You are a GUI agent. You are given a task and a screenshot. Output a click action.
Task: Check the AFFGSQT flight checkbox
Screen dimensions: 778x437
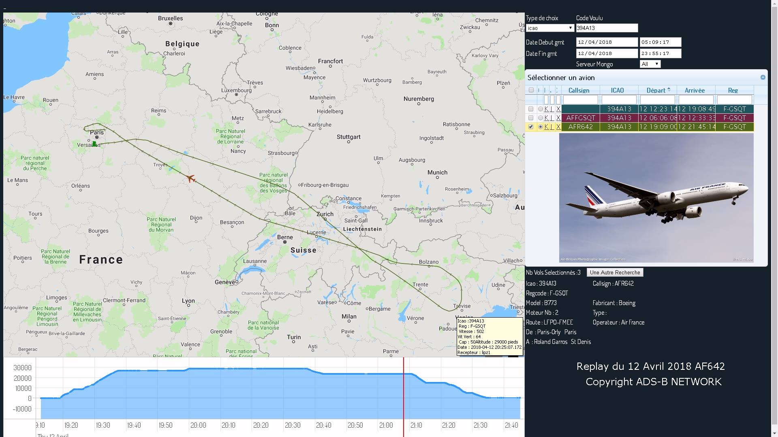tap(531, 118)
